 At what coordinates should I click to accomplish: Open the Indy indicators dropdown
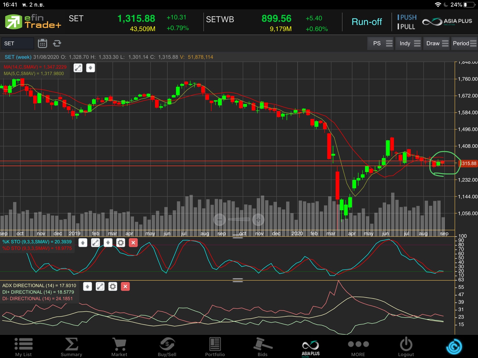point(410,43)
